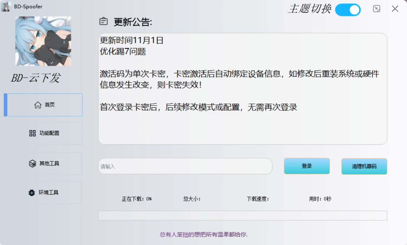The width and height of the screenshot is (407, 245).
Task: Click the purple quote text at the bottom
Action: (x=203, y=234)
